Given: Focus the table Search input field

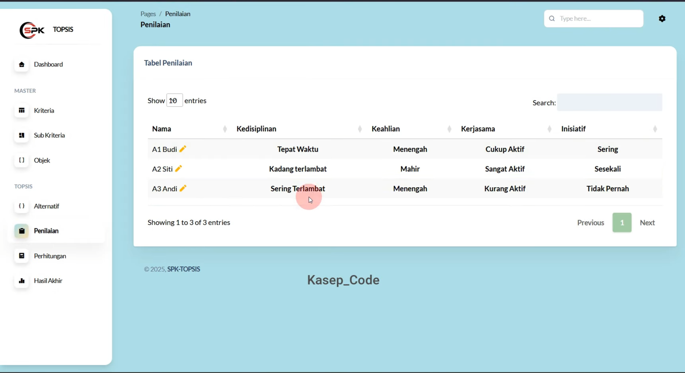Looking at the screenshot, I should [x=609, y=102].
